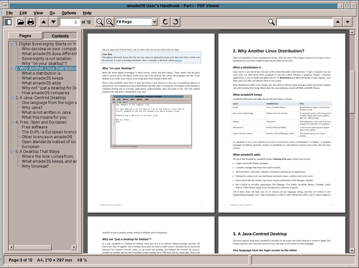Open the Edit menu
This screenshot has height=268, width=359.
[x=23, y=13]
